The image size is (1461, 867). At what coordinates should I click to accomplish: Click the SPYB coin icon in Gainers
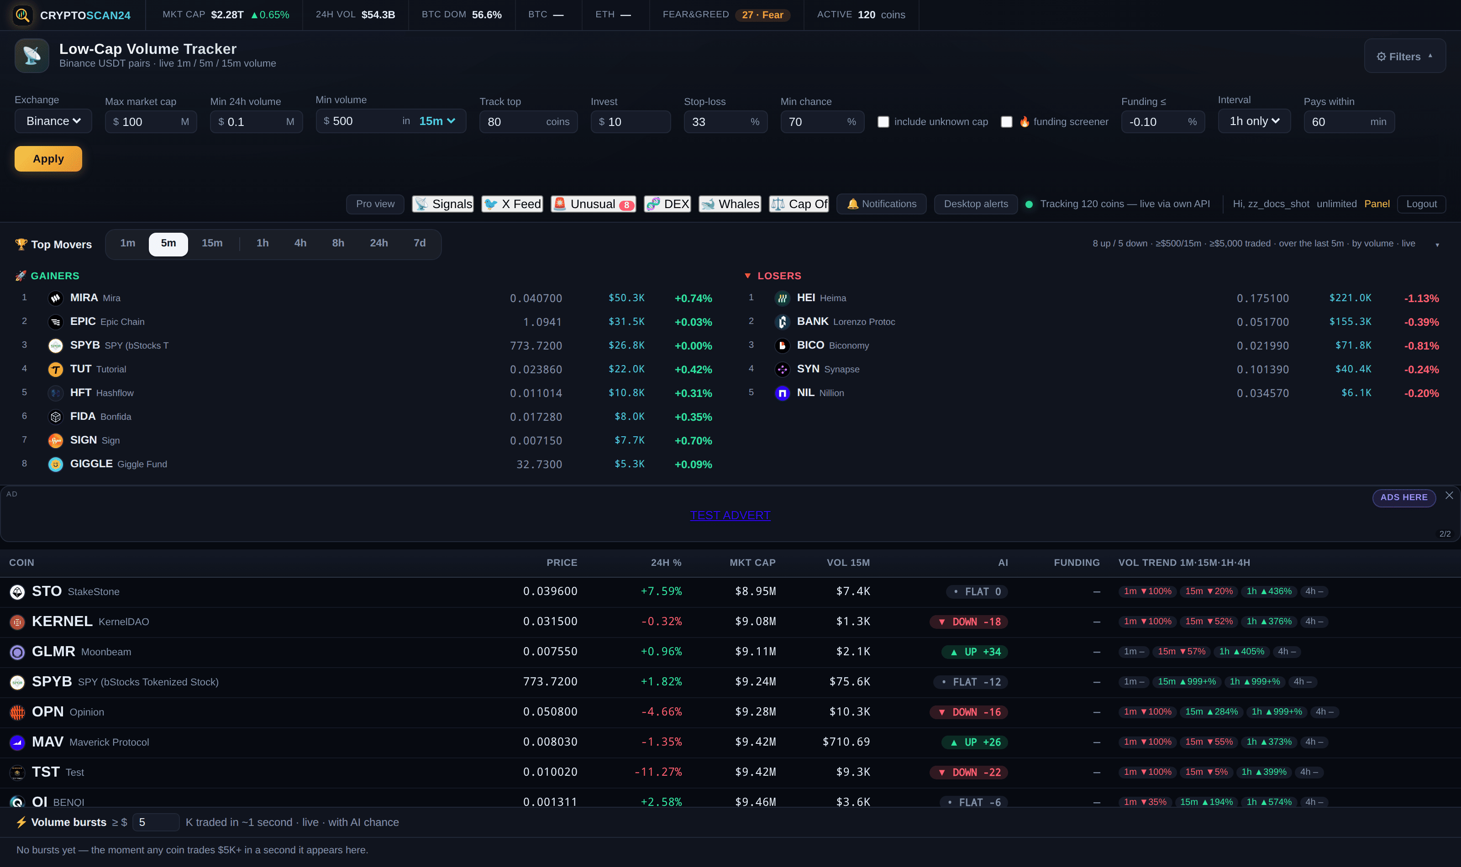click(56, 346)
